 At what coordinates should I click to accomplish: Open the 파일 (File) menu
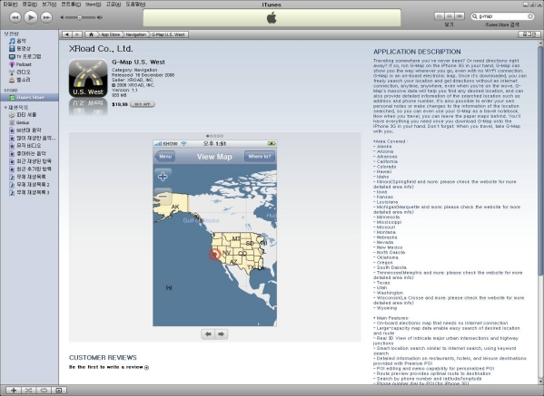coord(10,5)
